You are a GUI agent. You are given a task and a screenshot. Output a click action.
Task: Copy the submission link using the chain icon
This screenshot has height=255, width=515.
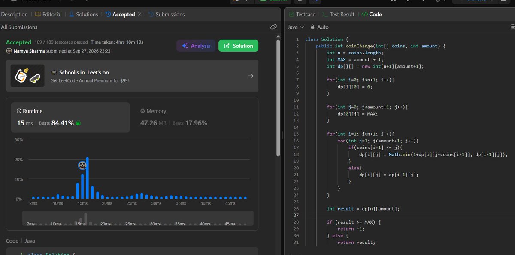(273, 27)
